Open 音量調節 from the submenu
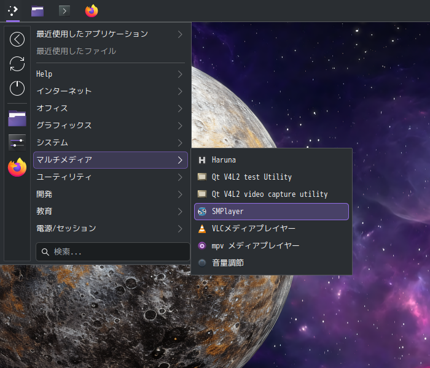 (272, 263)
